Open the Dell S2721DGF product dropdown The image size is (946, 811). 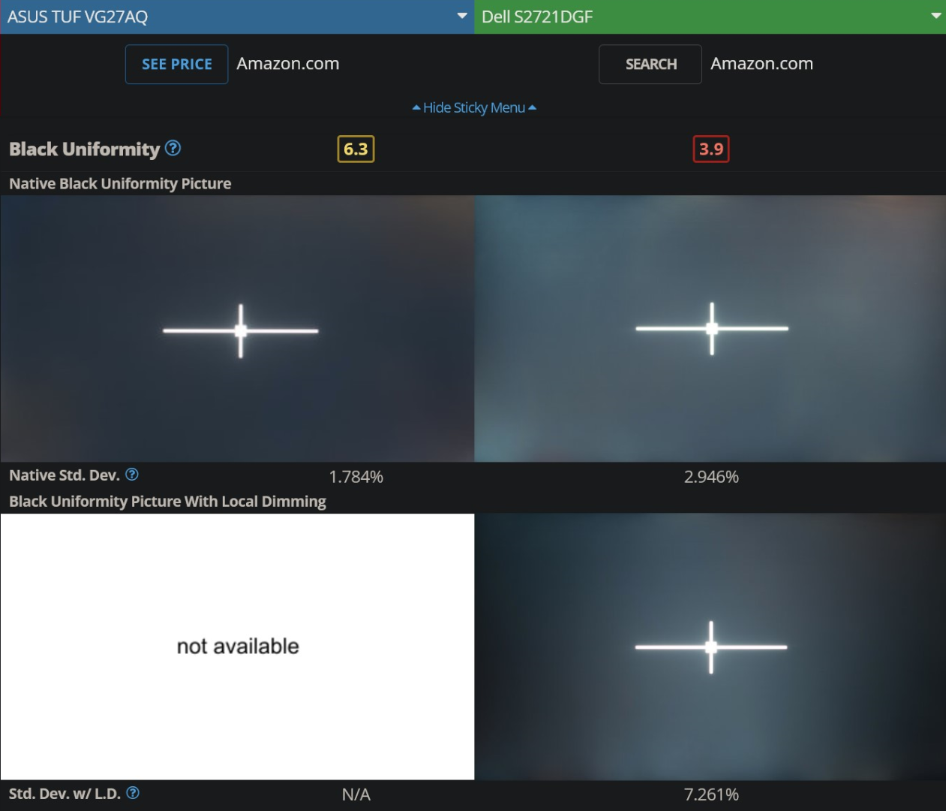tap(710, 17)
